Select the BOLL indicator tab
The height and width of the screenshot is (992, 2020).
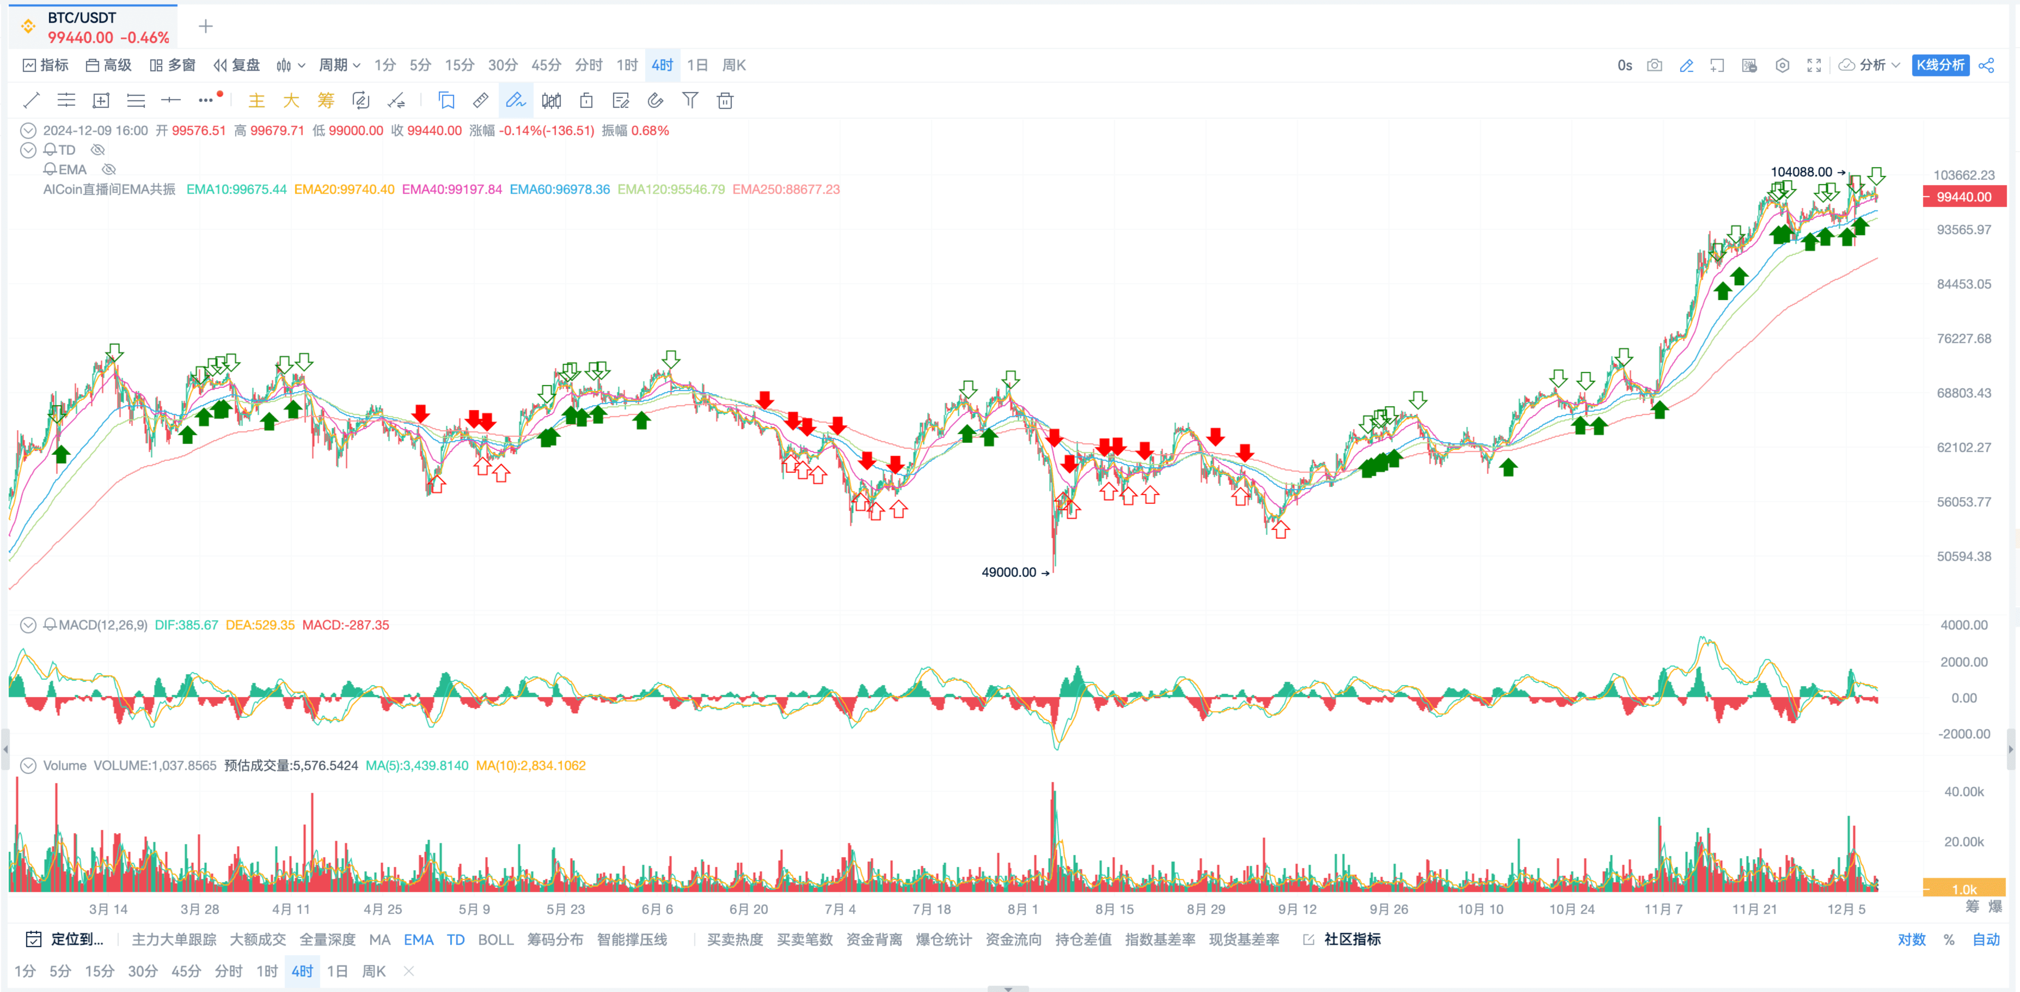[496, 939]
